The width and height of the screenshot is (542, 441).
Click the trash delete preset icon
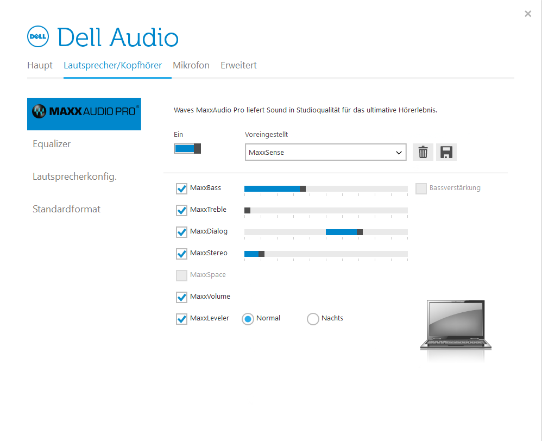(423, 152)
